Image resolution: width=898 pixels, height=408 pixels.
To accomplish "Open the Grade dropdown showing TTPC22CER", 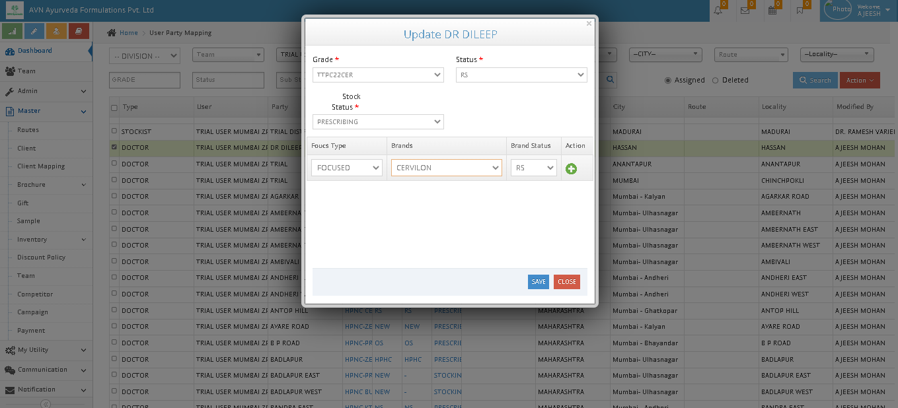I will tap(378, 75).
